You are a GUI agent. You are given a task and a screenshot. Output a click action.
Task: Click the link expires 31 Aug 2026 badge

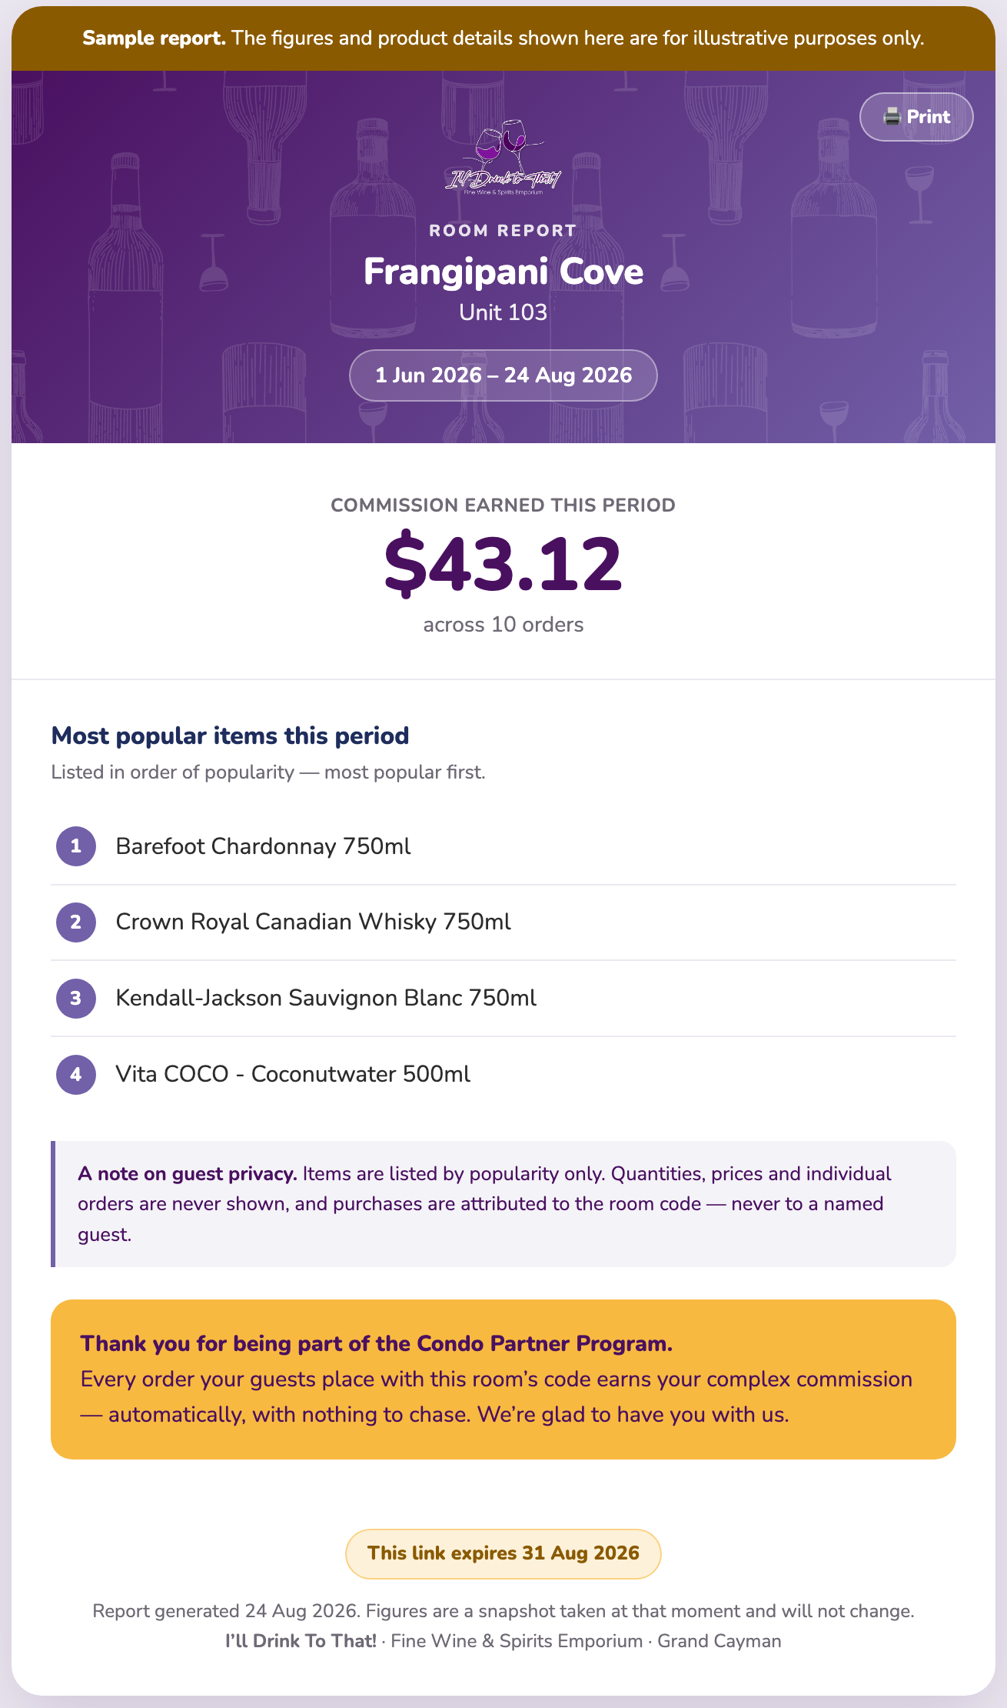pyautogui.click(x=503, y=1553)
